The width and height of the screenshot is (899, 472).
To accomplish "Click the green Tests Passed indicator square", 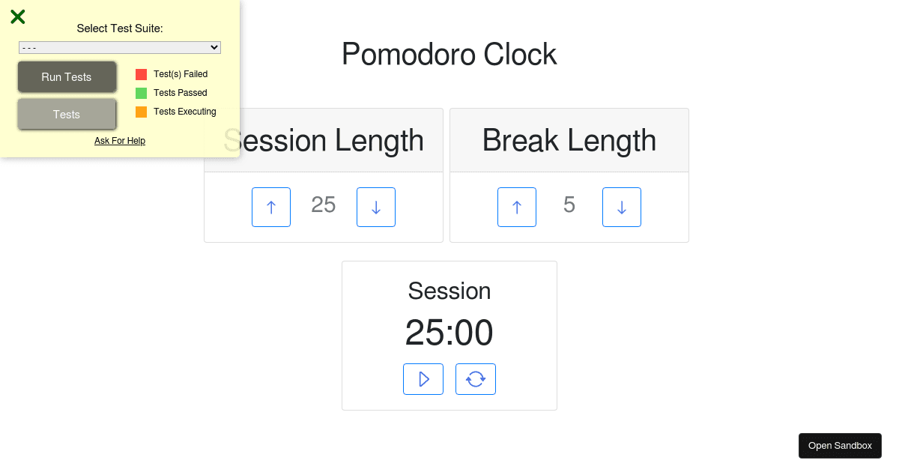I will tap(140, 92).
